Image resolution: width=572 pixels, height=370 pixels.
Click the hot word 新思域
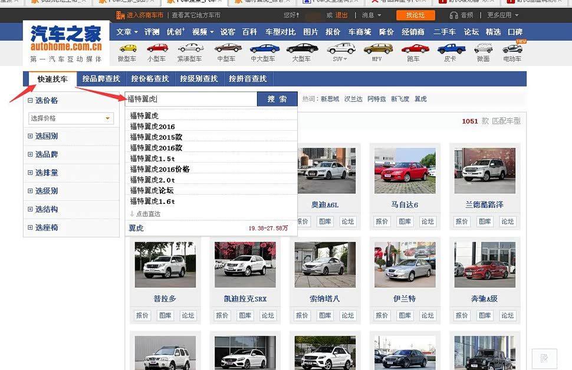pyautogui.click(x=330, y=99)
